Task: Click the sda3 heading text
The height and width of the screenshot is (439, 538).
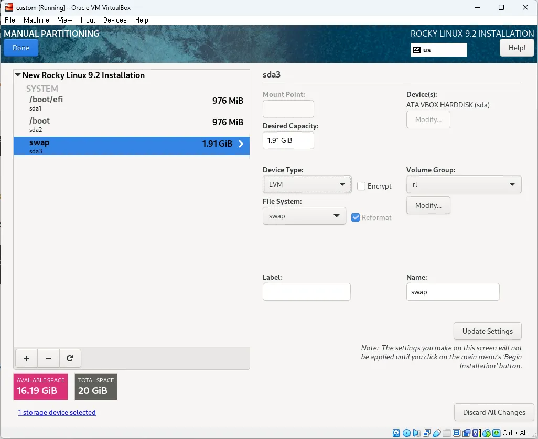Action: coord(272,74)
